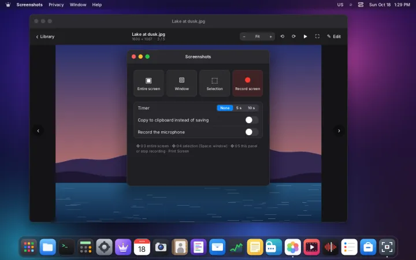Open the password lock app in dock

[274, 247]
